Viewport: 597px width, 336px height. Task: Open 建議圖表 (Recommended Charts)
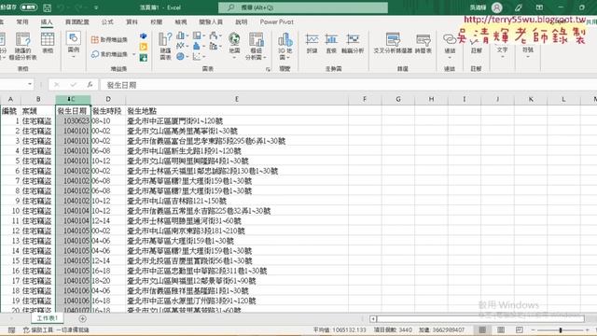[x=165, y=46]
